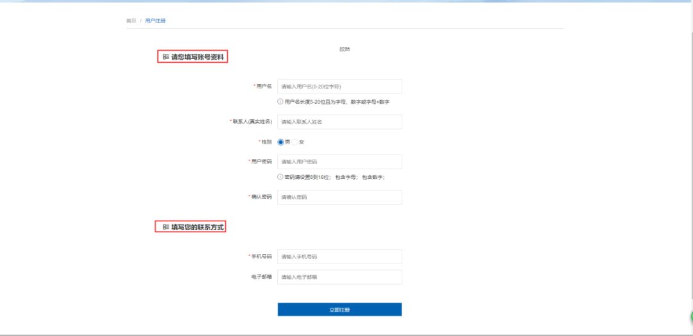
Task: Click the list icon beside 填写您的联系方式
Action: click(166, 227)
